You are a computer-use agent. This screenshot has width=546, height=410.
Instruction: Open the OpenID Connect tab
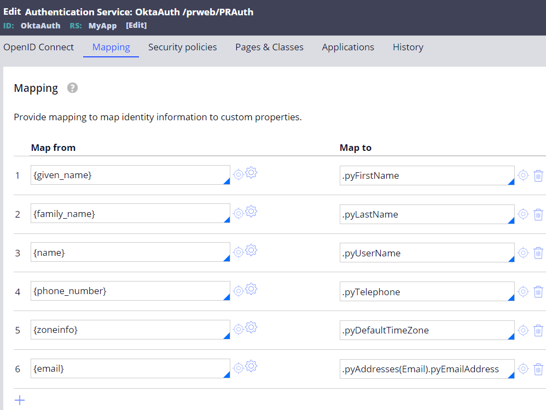tap(38, 47)
